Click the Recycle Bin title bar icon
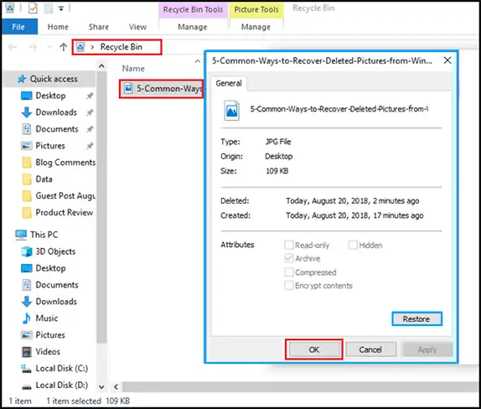 coord(10,8)
